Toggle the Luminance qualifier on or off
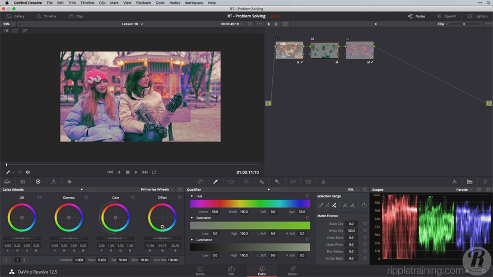493x277 pixels. pos(192,240)
